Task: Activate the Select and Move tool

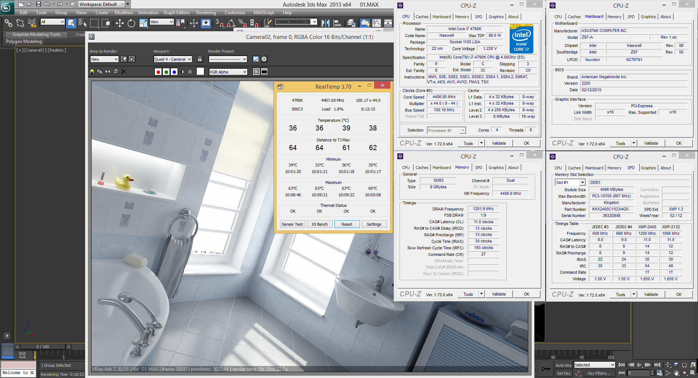Action: click(x=120, y=23)
